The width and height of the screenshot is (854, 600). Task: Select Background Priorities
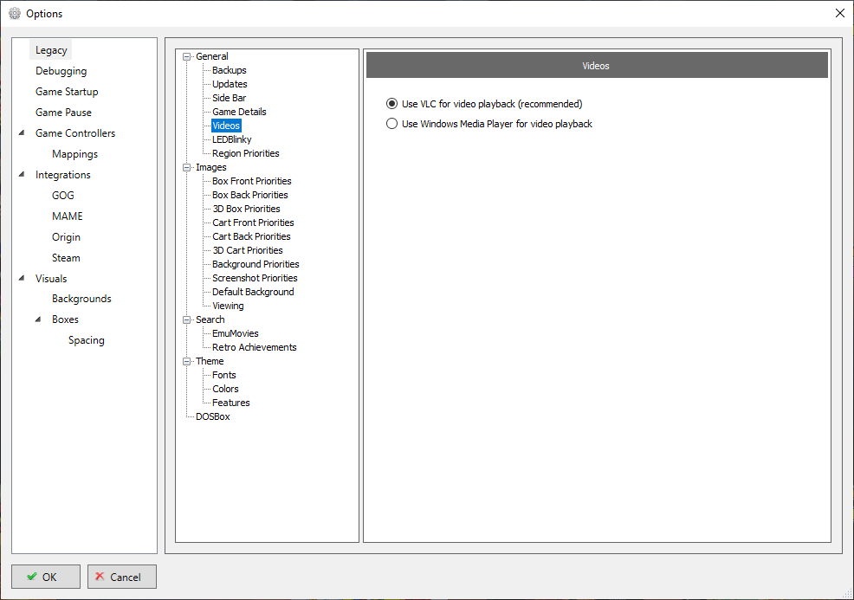(256, 264)
